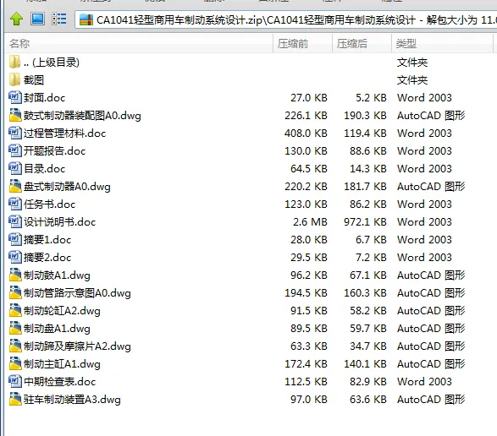This screenshot has height=436, width=497.
Task: Select 摘要1.doc Word icon
Action: 14,239
